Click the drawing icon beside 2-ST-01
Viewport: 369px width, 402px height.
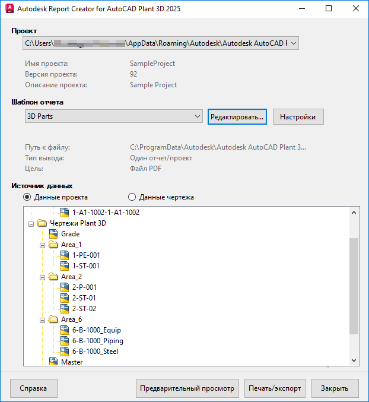[x=65, y=298]
